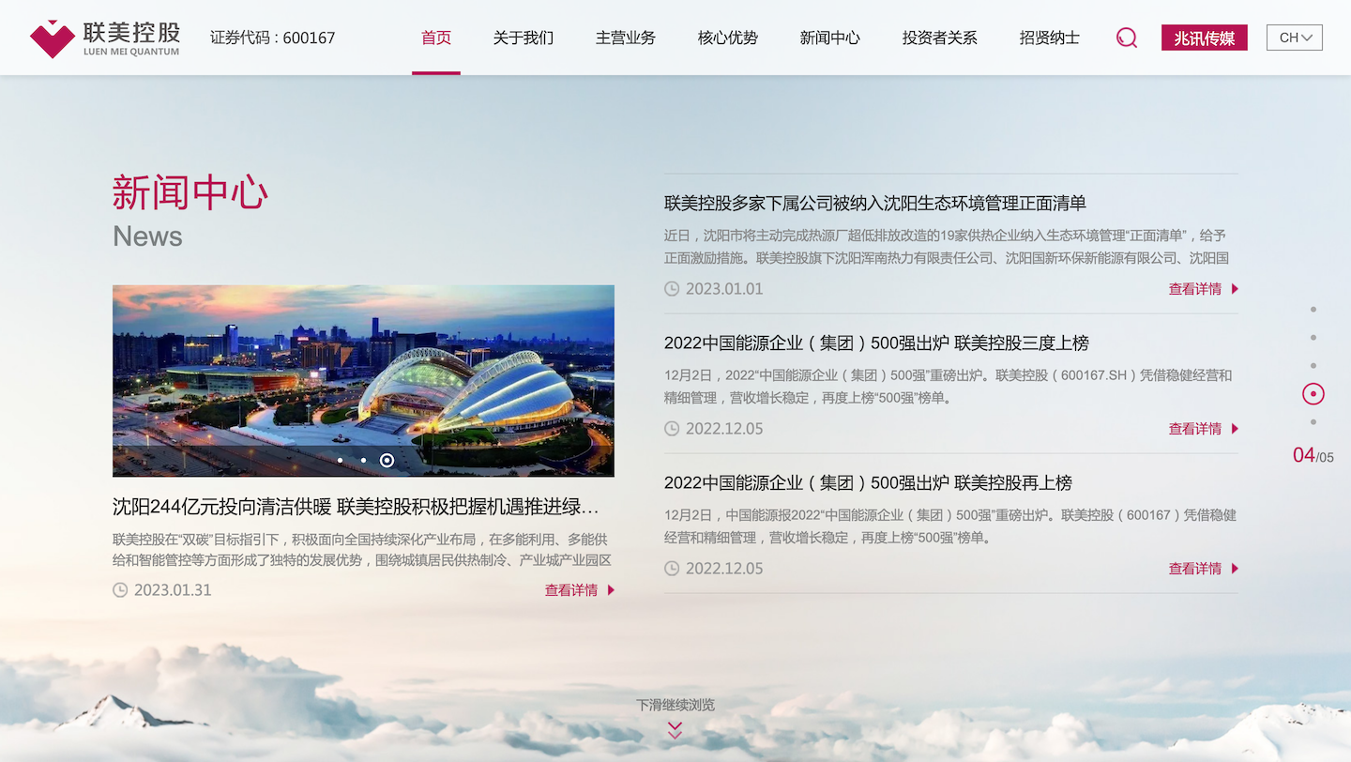Select the first carousel slide dot

tap(340, 460)
